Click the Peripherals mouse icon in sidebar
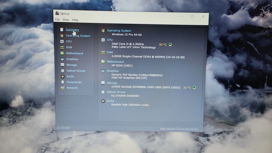Image resolution: width=272 pixels, height=153 pixels. 63,82
